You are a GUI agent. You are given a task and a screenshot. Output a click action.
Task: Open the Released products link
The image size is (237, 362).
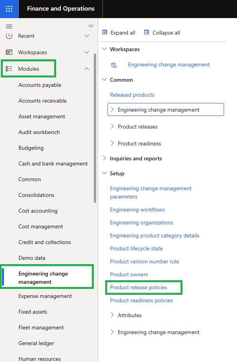click(132, 95)
